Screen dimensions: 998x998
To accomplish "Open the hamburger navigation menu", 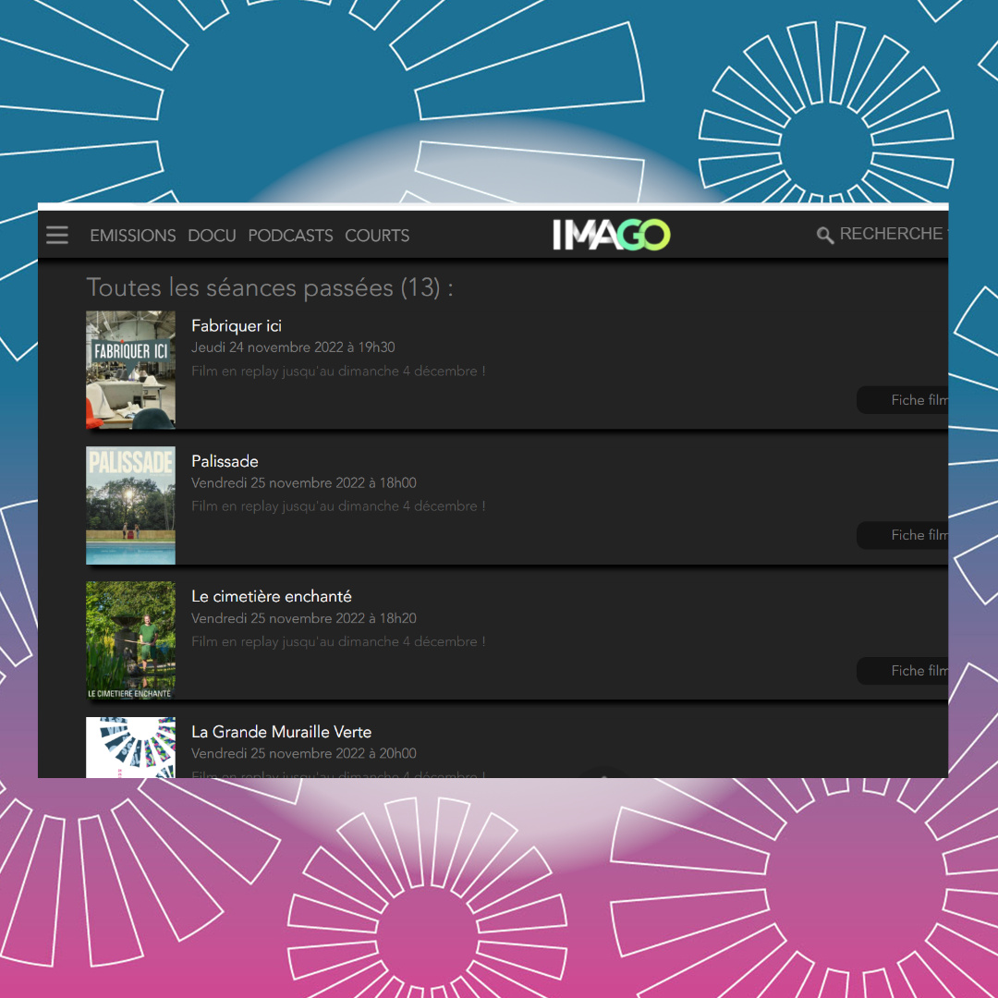I will click(x=57, y=235).
